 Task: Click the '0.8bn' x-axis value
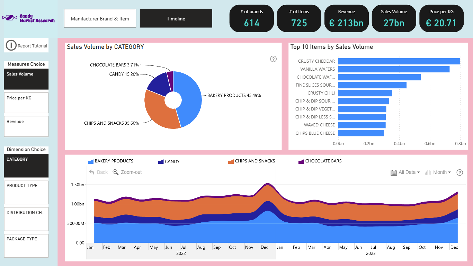tap(460, 144)
